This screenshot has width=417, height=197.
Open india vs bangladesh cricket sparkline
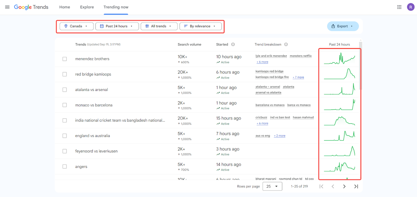click(339, 120)
